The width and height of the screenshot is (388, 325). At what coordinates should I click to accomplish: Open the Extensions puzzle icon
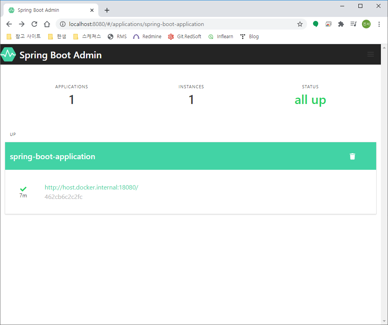tap(341, 24)
